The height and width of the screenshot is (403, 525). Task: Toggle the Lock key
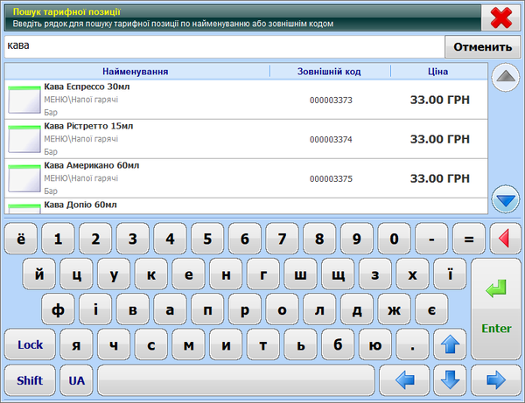[30, 344]
